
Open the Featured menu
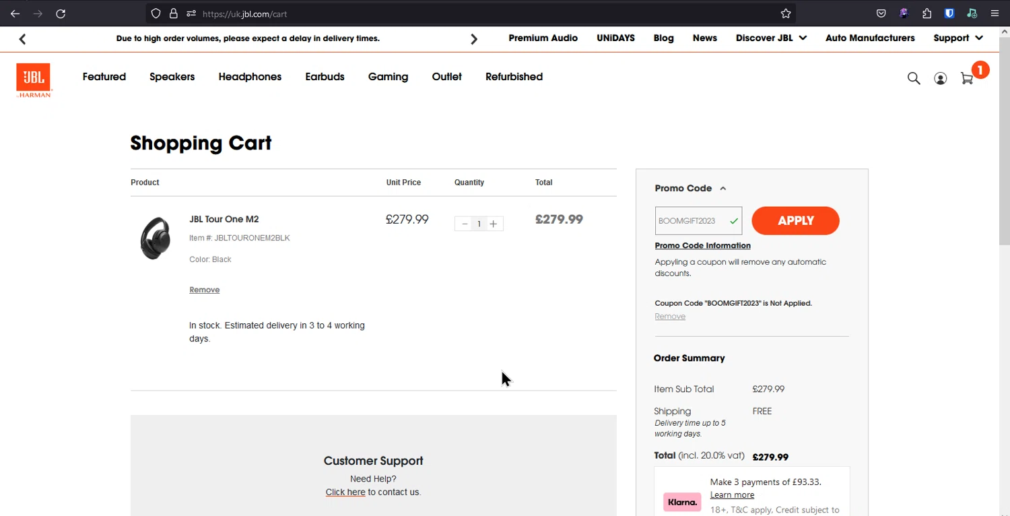pos(104,77)
